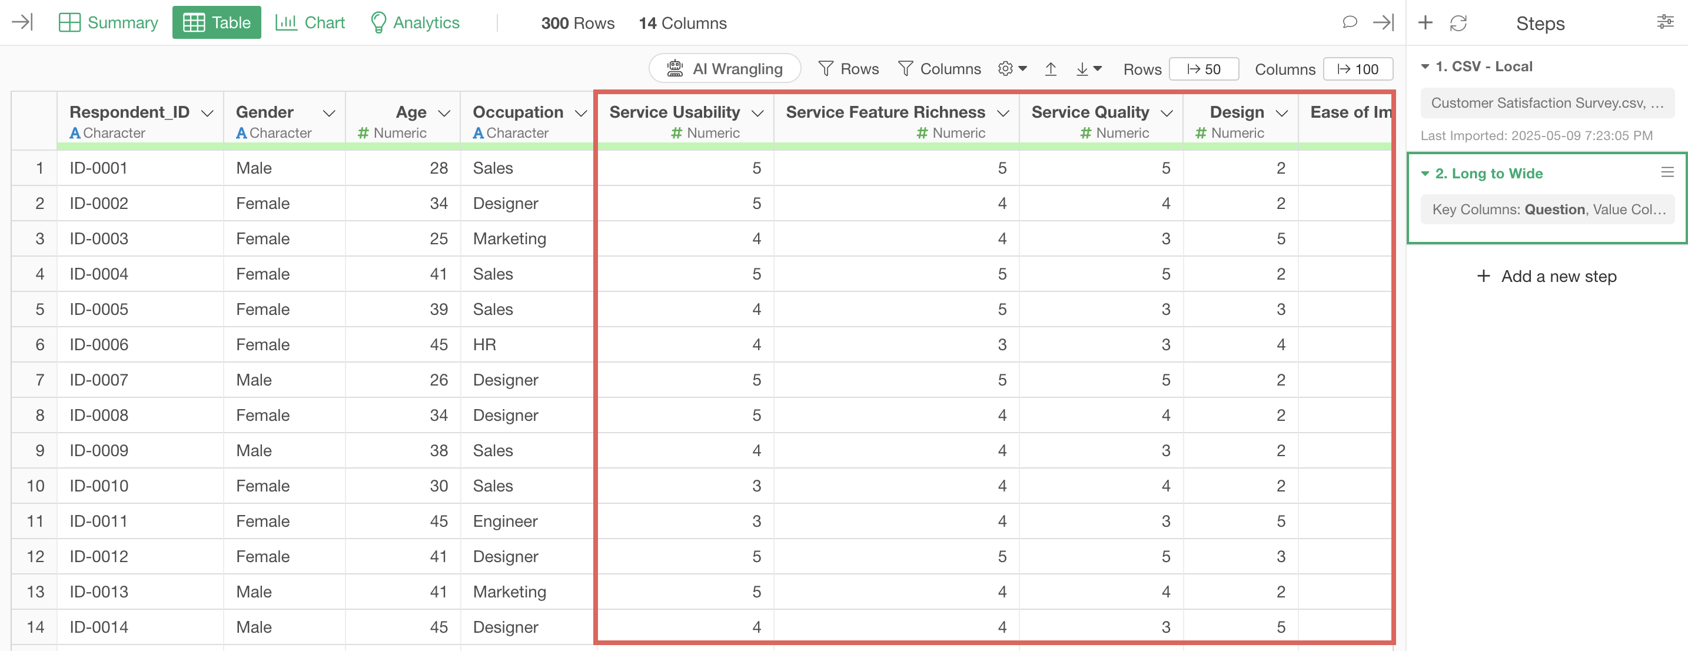
Task: Open the Columns filter
Action: [939, 68]
